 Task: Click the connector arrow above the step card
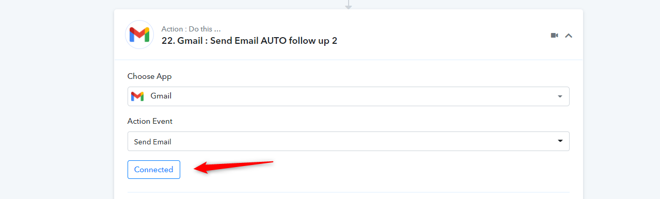point(349,5)
